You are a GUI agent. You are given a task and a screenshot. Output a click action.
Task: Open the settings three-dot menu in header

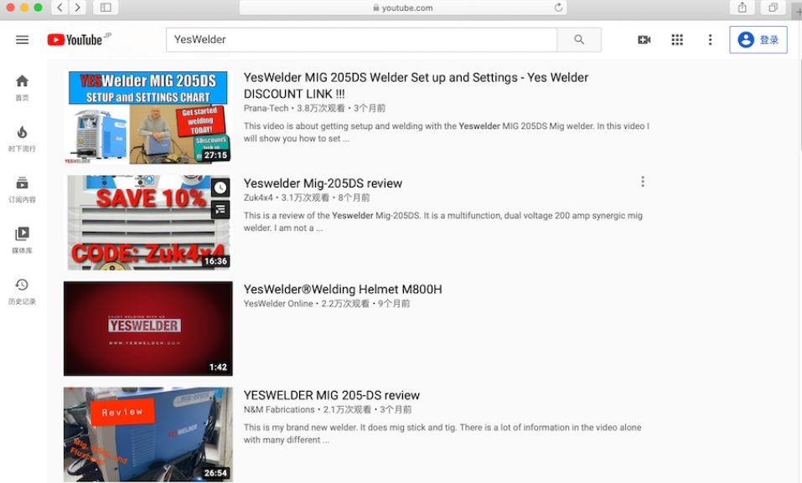click(x=710, y=39)
